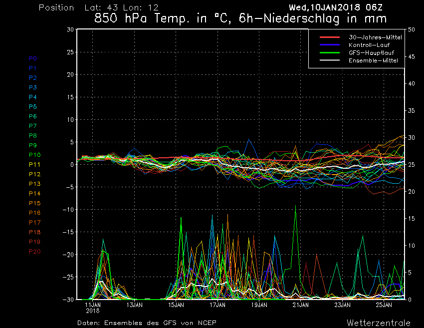Click the Wetterzentrale watermark text
Image resolution: width=424 pixels, height=328 pixels.
point(379,323)
